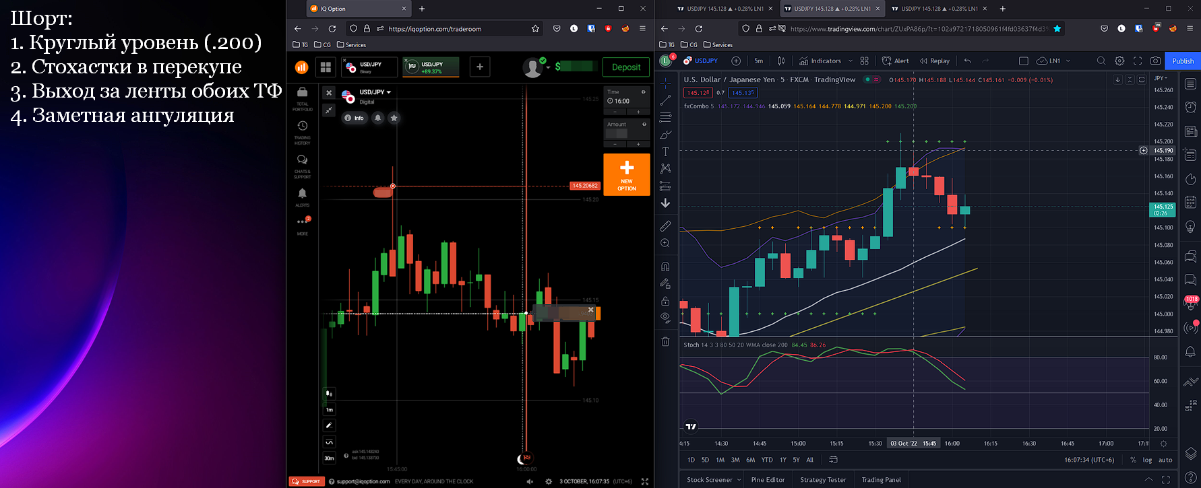Select the 30m chart range in IQ Option
Image resolution: width=1201 pixels, height=488 pixels.
pos(329,458)
